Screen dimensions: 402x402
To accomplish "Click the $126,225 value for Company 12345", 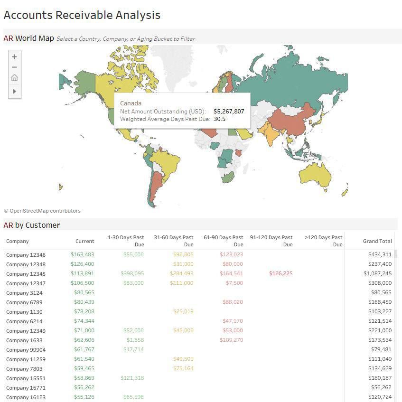I will 280,274.
